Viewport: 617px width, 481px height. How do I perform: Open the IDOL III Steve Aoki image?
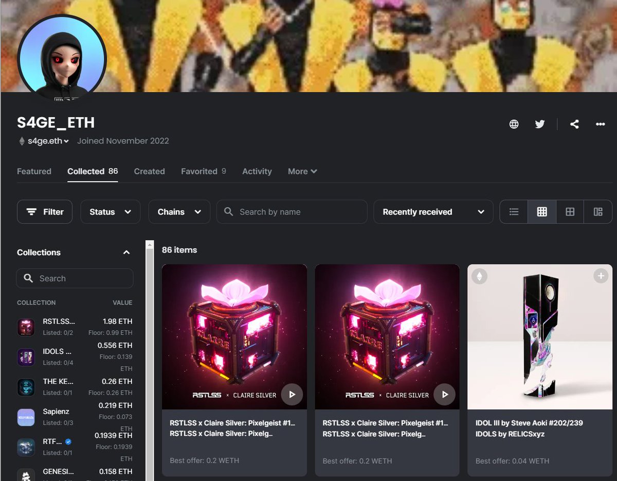pyautogui.click(x=540, y=337)
